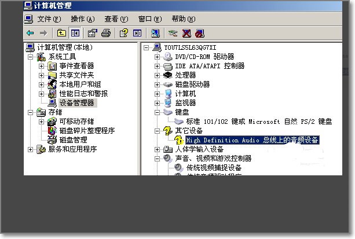355x239 pixels.
Task: Click the yellow question mark 其它设备 icon
Action: click(x=167, y=131)
